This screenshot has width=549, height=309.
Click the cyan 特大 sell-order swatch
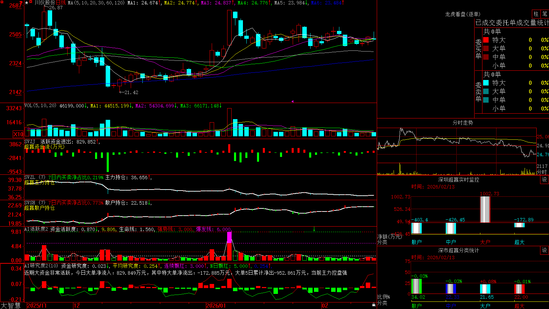(x=486, y=83)
